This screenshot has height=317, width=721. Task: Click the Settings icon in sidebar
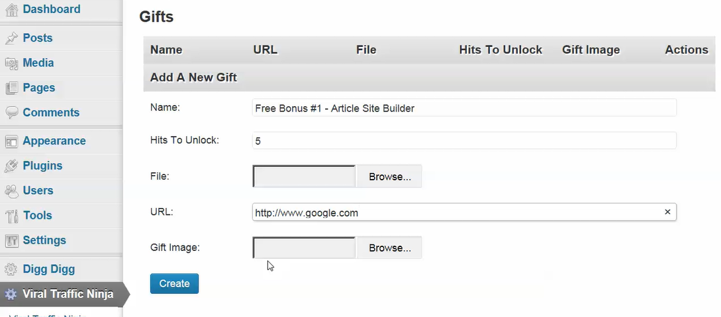tap(11, 240)
